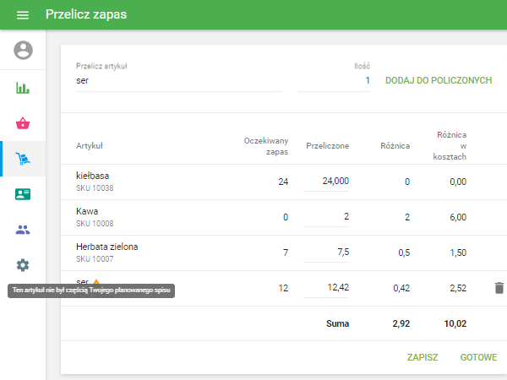Click the Artykuł column header
The height and width of the screenshot is (380, 507).
tap(90, 146)
